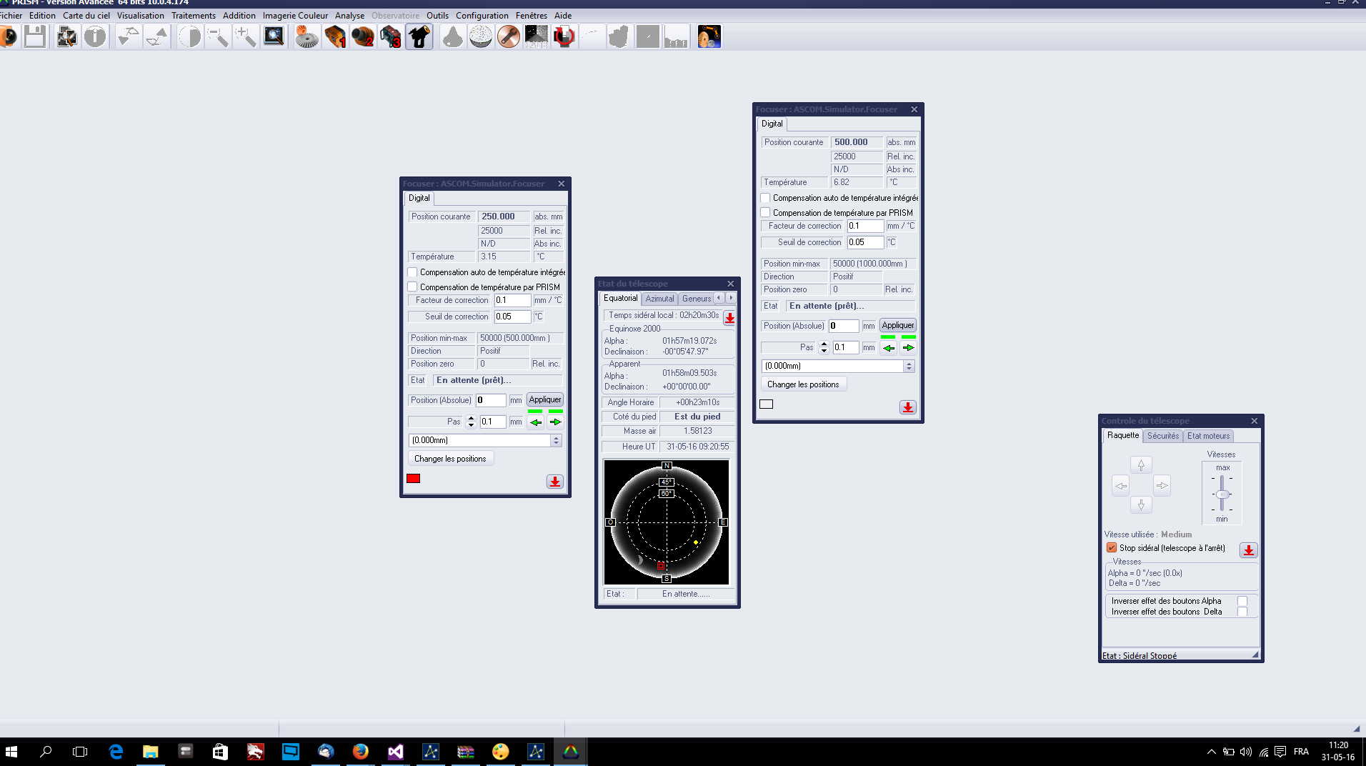1366x766 pixels.
Task: Toggle Stop sidéral checkbox
Action: (1112, 548)
